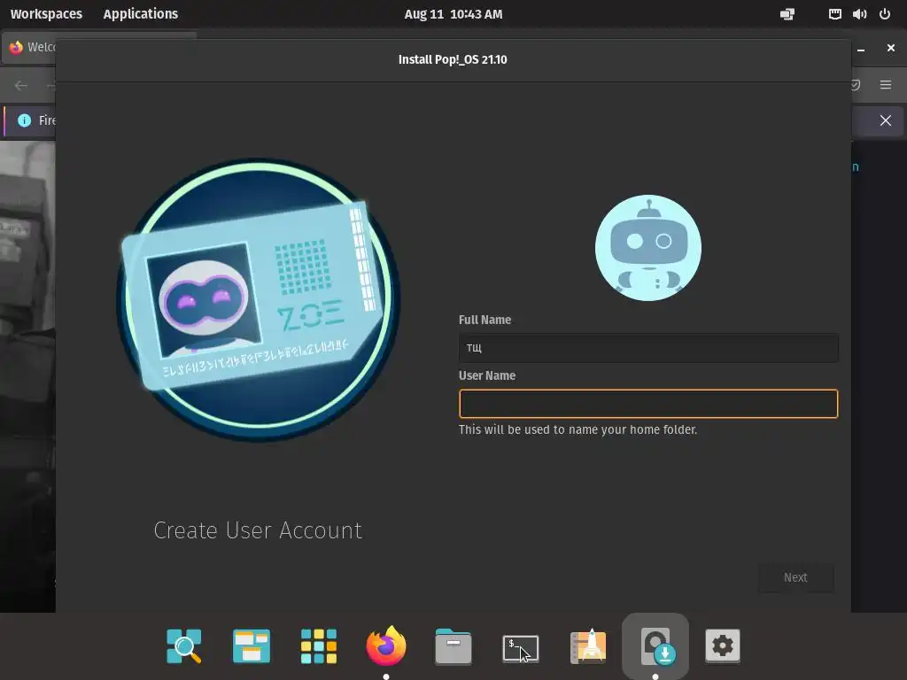Select the Firefox Welcome tab
907x680 pixels.
click(x=30, y=47)
